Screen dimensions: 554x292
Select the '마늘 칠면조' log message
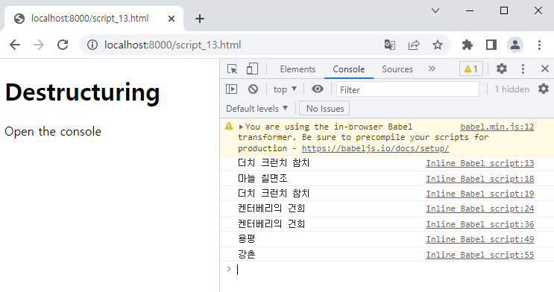tap(262, 178)
